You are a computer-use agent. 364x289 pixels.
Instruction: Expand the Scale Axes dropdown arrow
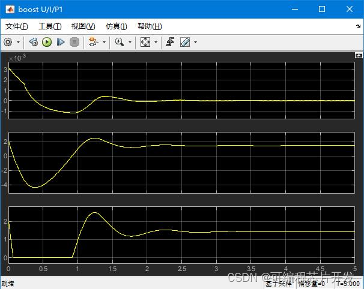(156, 42)
